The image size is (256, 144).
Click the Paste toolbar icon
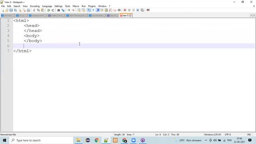pyautogui.click(x=43, y=10)
